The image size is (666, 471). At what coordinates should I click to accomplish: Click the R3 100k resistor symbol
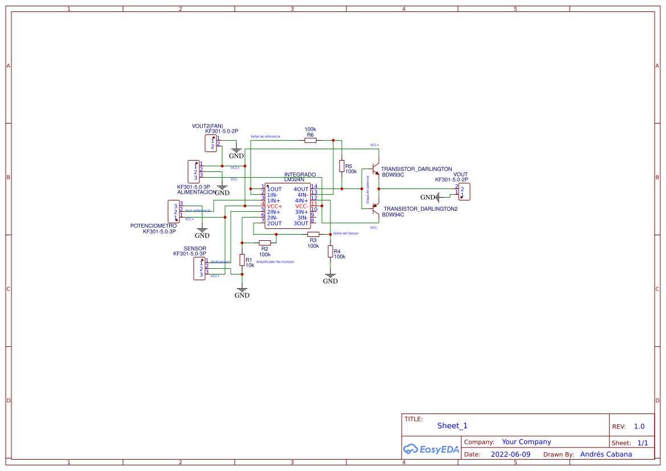click(x=312, y=234)
